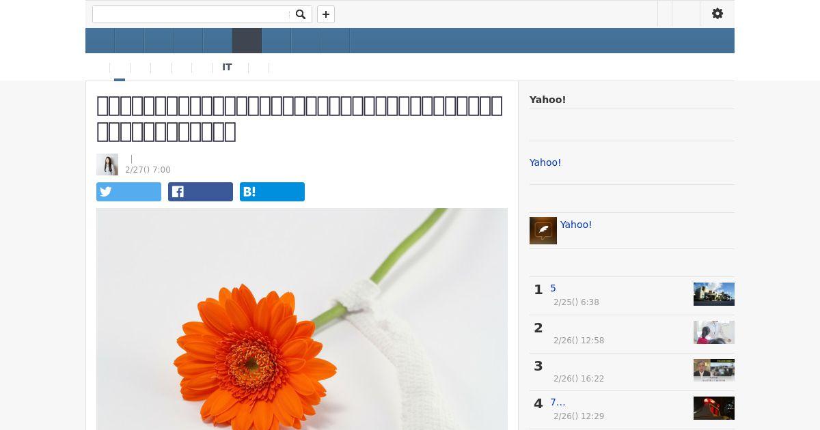Focus the search input field
820x430 pixels.
pyautogui.click(x=191, y=14)
